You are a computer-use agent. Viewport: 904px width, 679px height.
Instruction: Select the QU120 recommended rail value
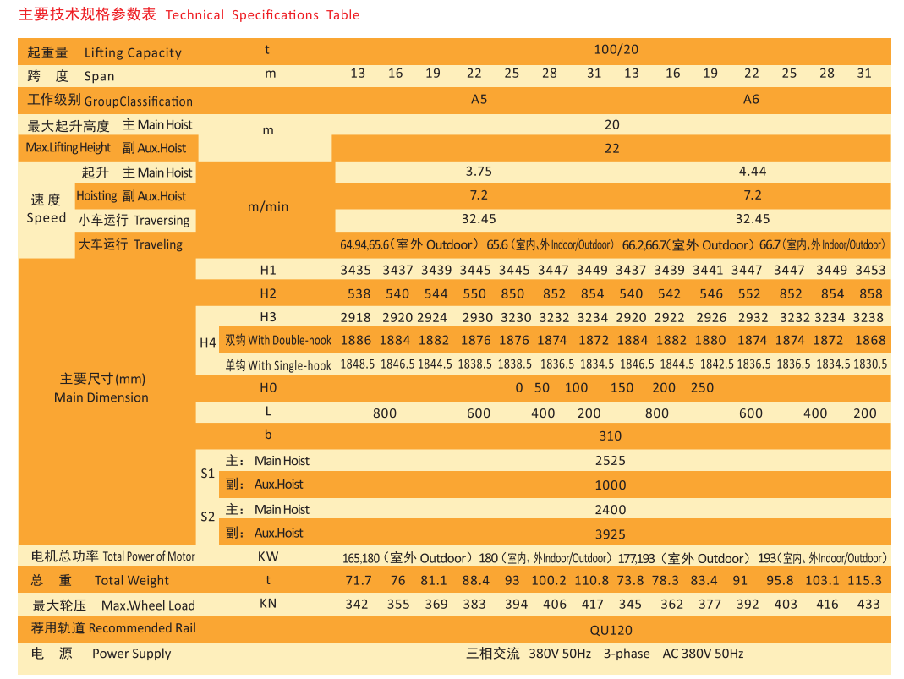pyautogui.click(x=611, y=630)
